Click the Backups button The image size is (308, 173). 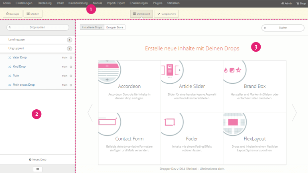(13, 14)
